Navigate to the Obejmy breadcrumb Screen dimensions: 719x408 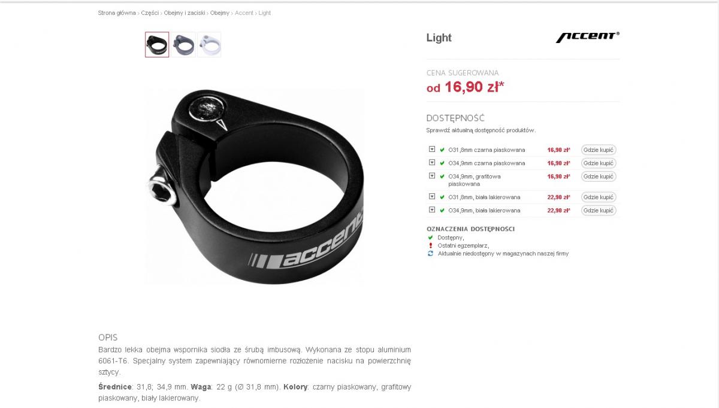point(220,13)
